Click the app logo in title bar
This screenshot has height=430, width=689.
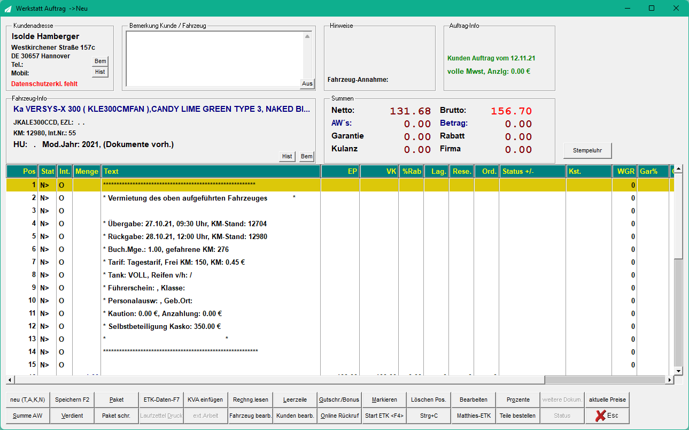8,8
